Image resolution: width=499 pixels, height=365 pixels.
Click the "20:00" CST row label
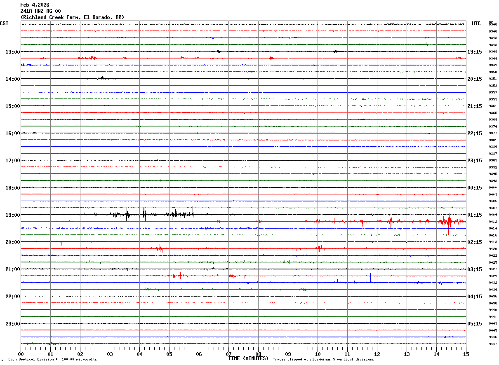13,242
